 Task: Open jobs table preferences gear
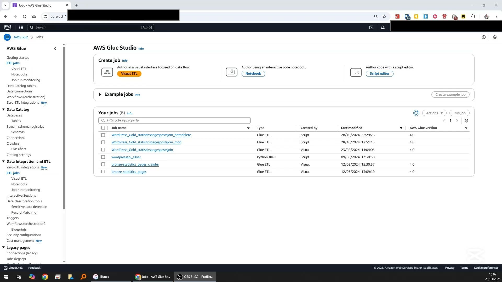click(466, 121)
